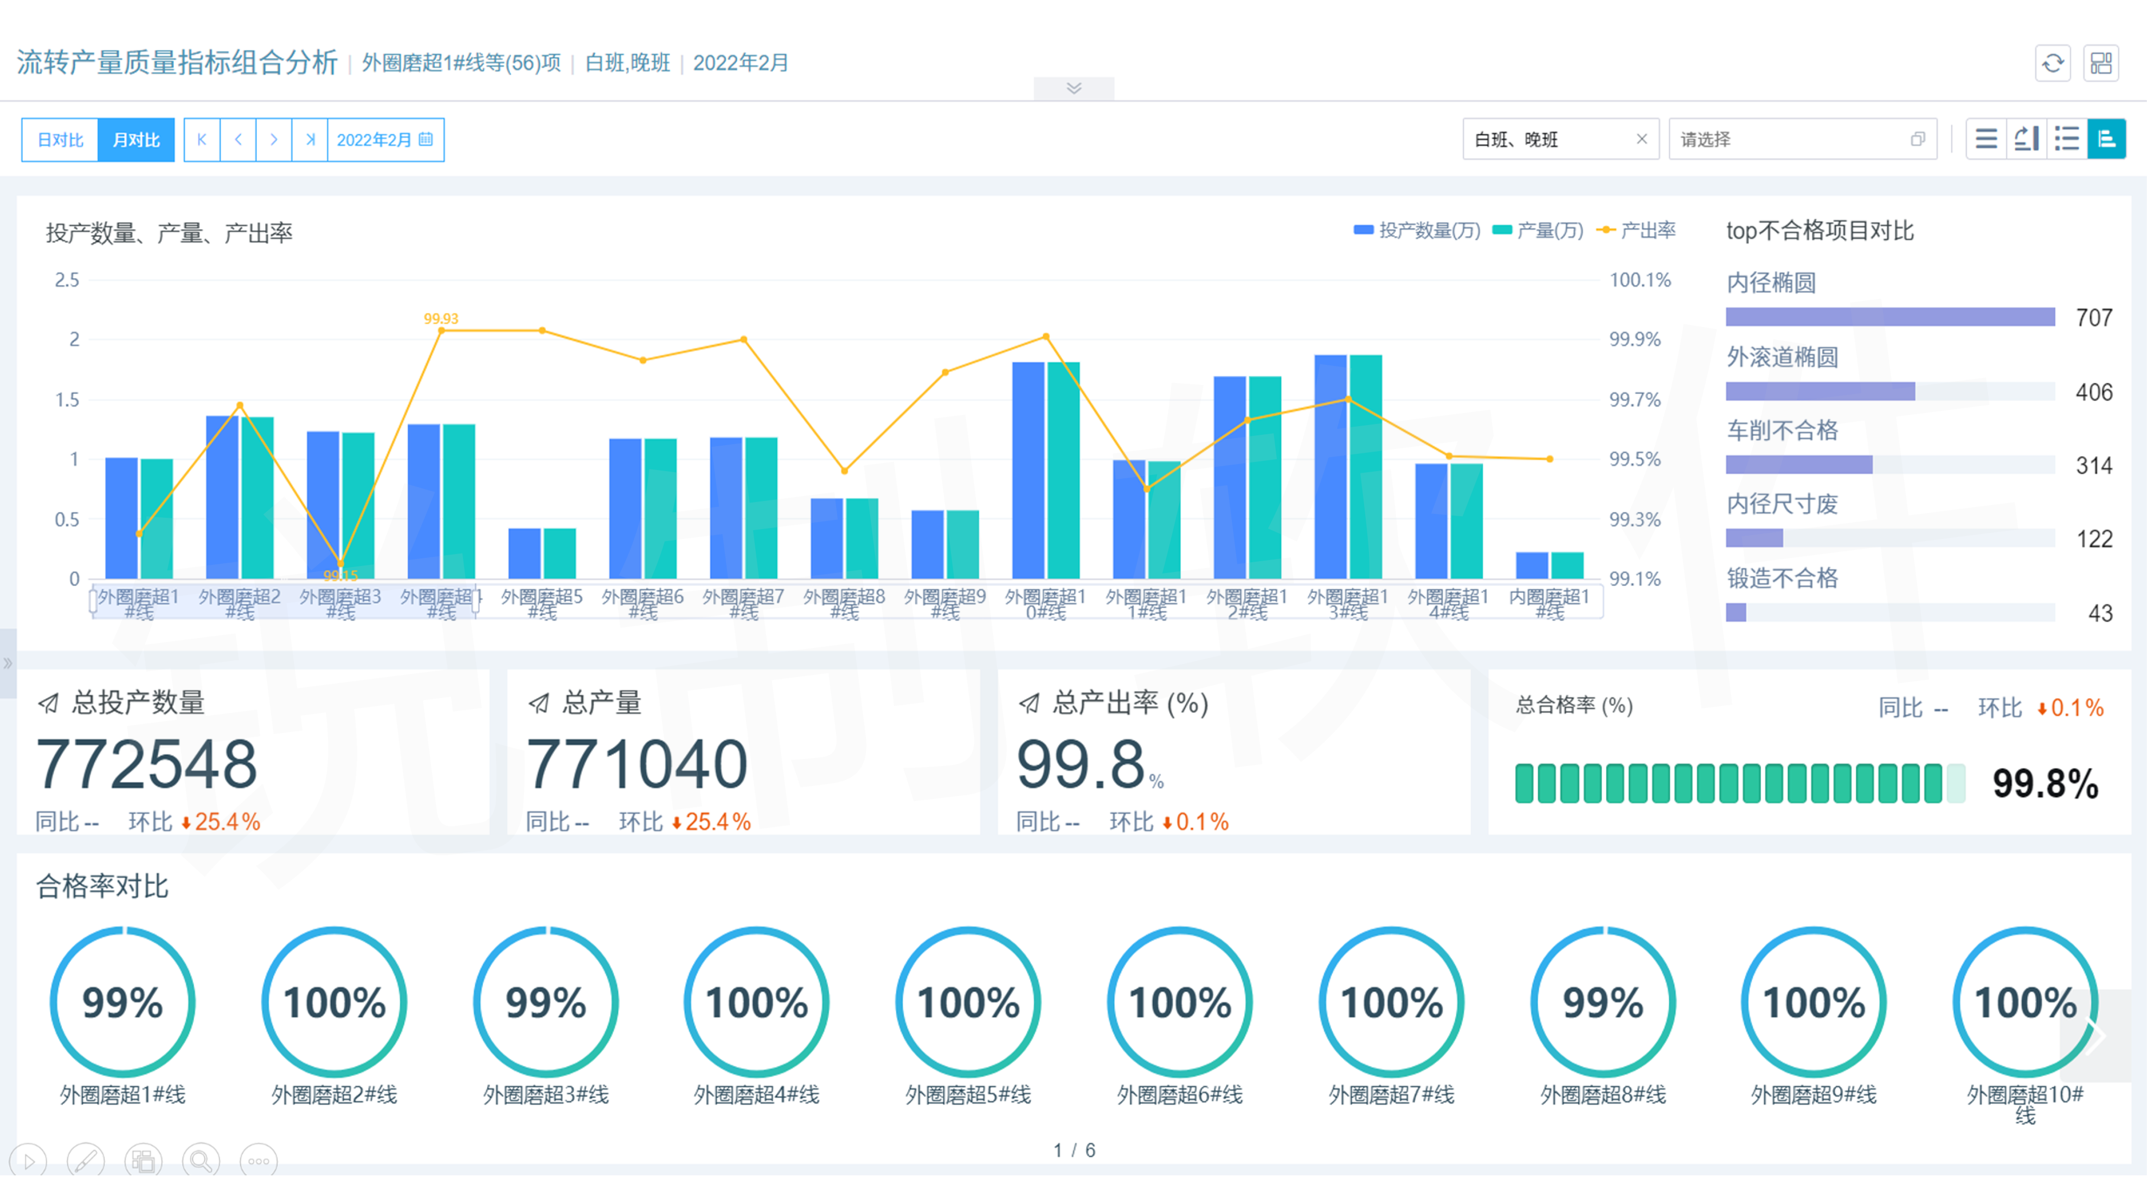Toggle the 月对比 monthly comparison mode
The height and width of the screenshot is (1203, 2147).
click(x=136, y=140)
